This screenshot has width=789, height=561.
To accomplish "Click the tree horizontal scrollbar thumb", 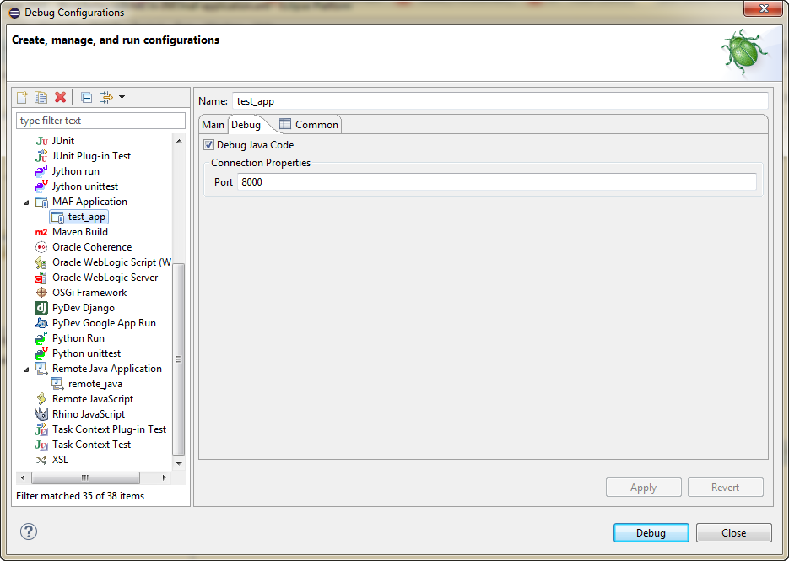I will 85,477.
